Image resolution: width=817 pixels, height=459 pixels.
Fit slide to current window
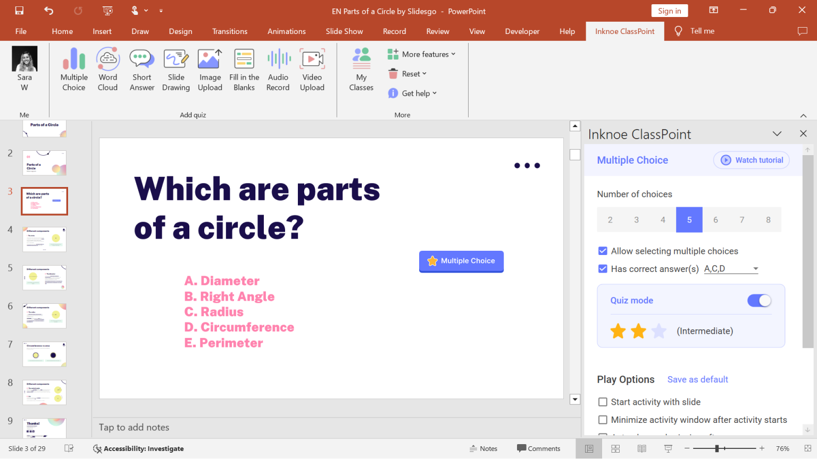tap(808, 449)
